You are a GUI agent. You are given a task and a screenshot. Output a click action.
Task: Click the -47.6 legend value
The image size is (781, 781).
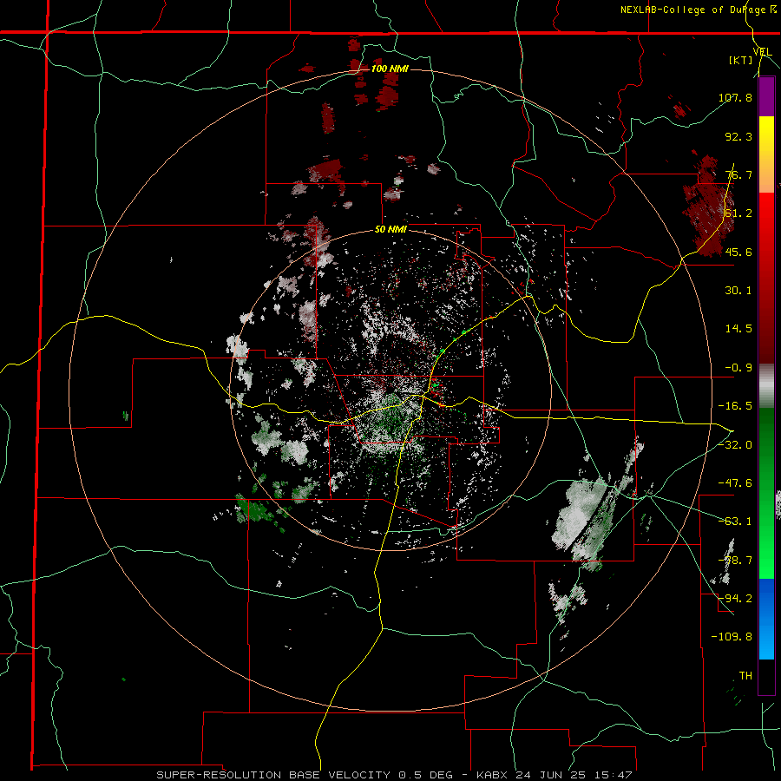click(x=735, y=482)
